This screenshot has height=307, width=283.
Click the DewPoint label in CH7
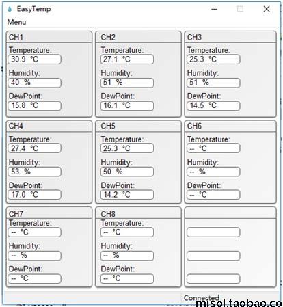click(26, 269)
